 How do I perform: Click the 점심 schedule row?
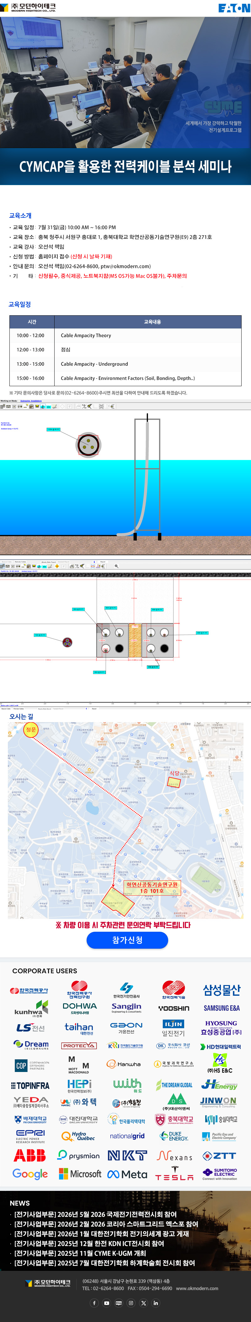pyautogui.click(x=125, y=350)
